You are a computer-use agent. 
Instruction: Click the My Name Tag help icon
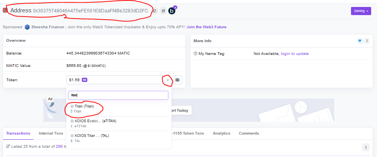pyautogui.click(x=195, y=54)
